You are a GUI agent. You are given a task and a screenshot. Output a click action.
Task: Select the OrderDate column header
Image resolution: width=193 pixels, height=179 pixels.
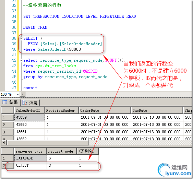[x=105, y=110]
